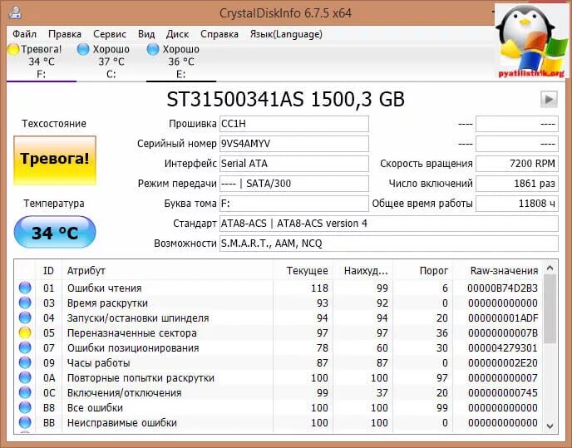Select the Включения/отключения attribute name

pos(125,393)
